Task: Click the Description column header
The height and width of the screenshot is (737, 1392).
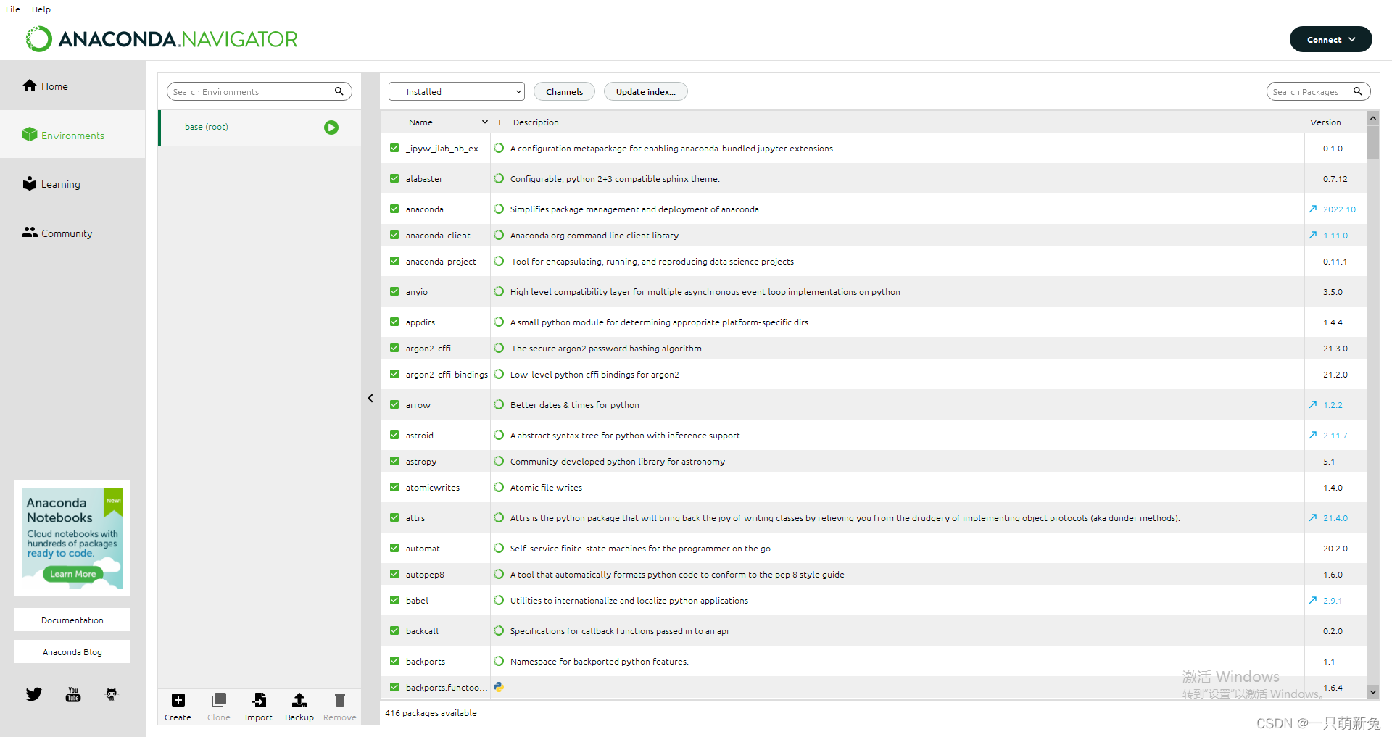Action: [536, 122]
